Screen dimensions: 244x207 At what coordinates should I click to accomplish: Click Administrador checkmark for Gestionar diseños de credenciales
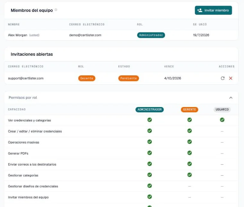(x=150, y=186)
